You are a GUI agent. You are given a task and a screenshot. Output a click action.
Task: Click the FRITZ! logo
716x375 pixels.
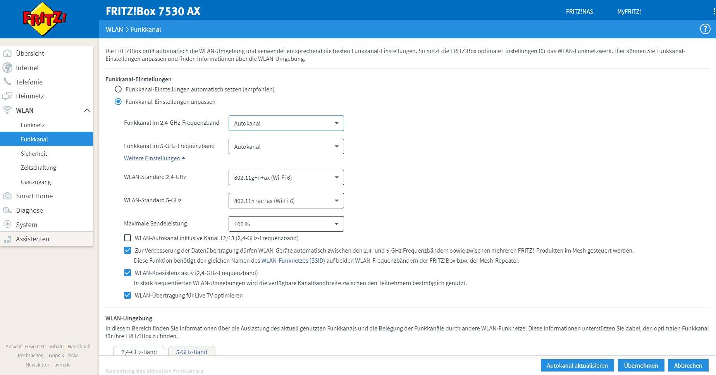[x=45, y=19]
